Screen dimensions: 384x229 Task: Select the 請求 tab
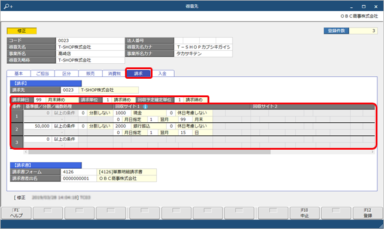coord(139,73)
